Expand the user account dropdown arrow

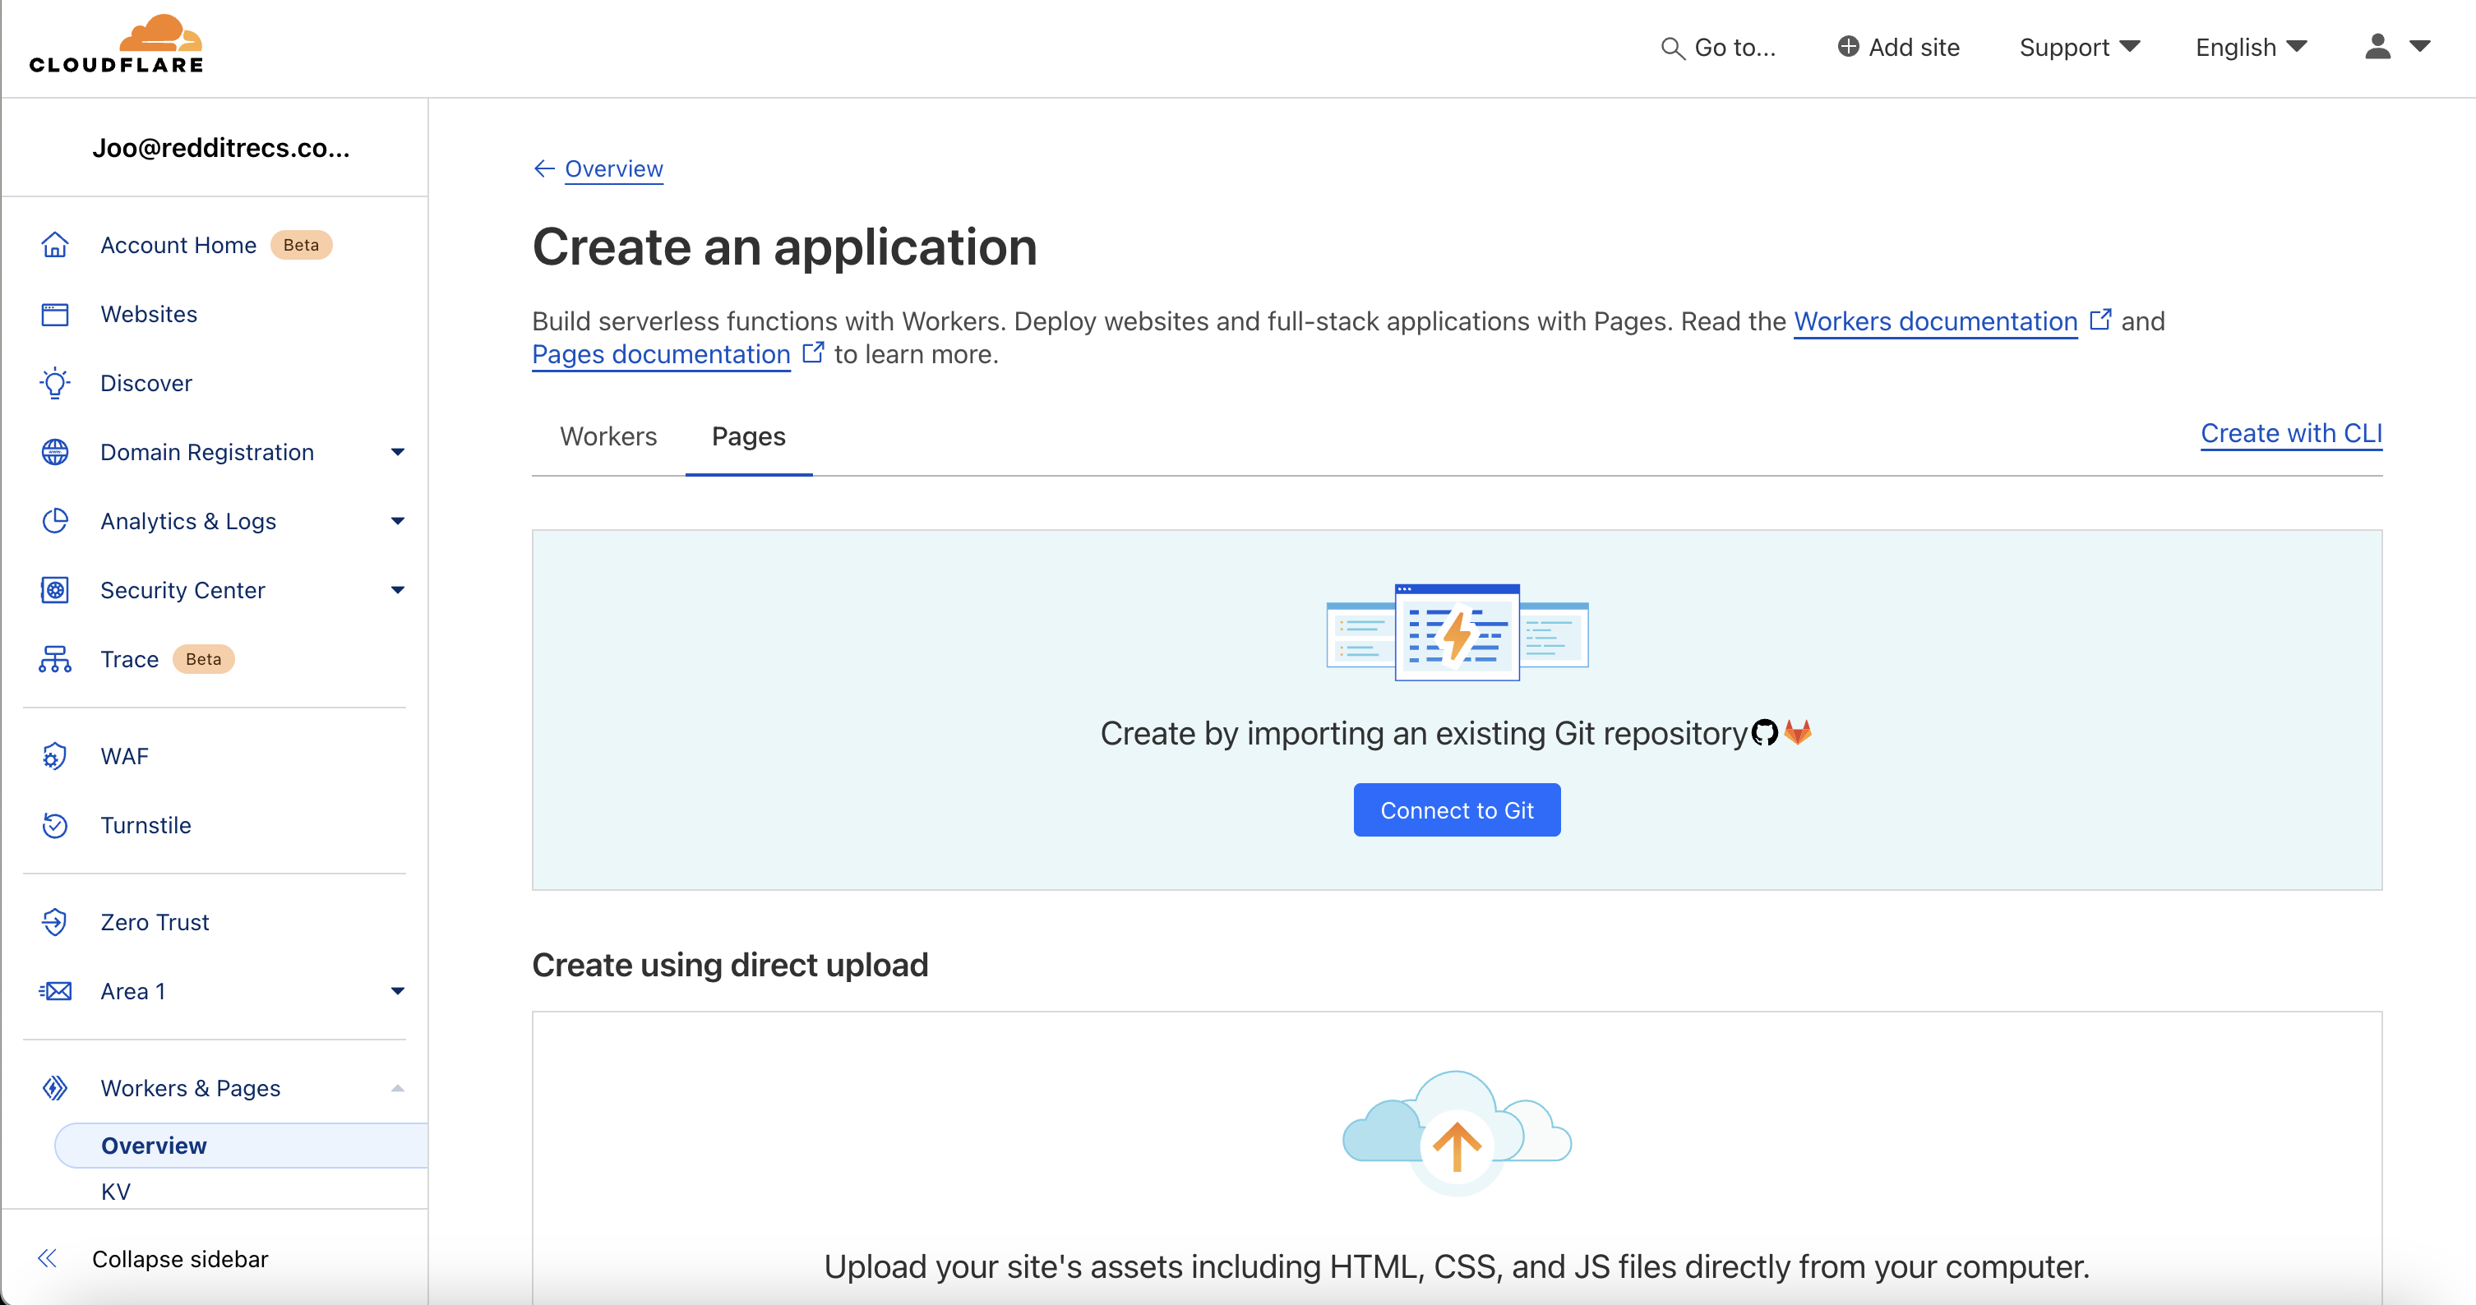pos(2419,46)
